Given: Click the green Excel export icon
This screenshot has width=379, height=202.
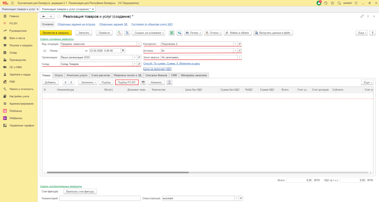Looking at the screenshot, I should (x=172, y=32).
